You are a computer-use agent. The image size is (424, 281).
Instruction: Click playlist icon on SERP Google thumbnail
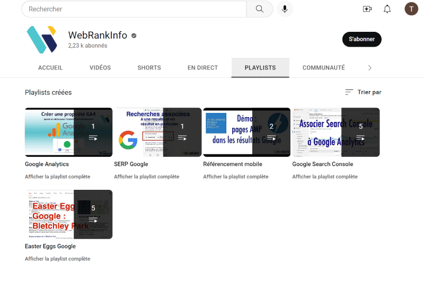coord(182,138)
